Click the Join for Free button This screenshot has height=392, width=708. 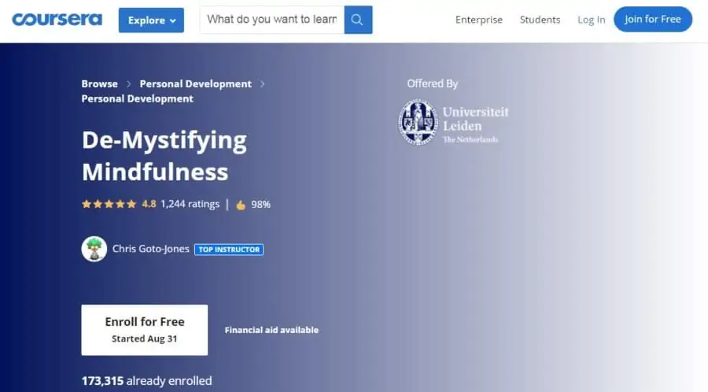click(x=652, y=20)
